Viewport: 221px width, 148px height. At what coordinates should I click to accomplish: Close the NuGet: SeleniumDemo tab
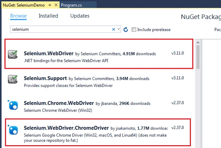[x=56, y=5]
